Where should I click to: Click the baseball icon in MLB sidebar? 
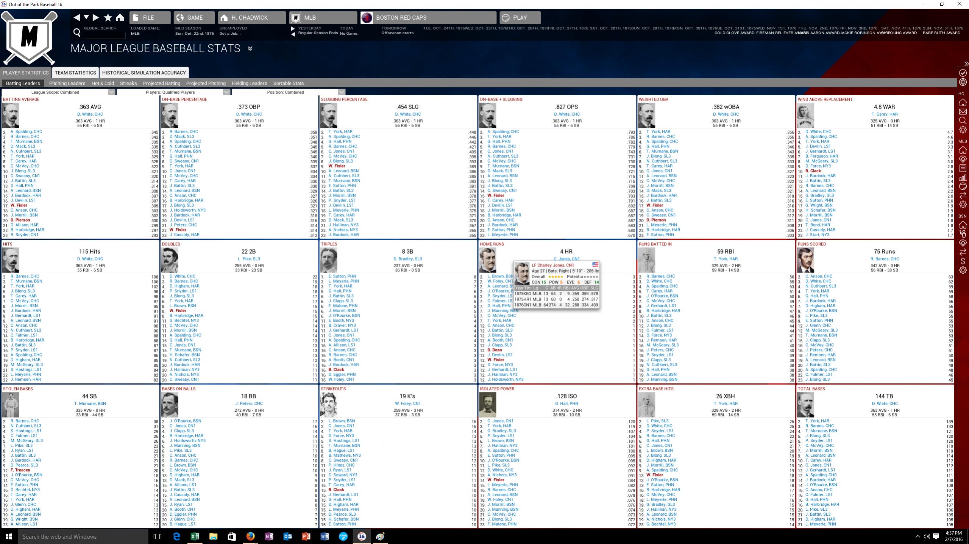[x=963, y=186]
